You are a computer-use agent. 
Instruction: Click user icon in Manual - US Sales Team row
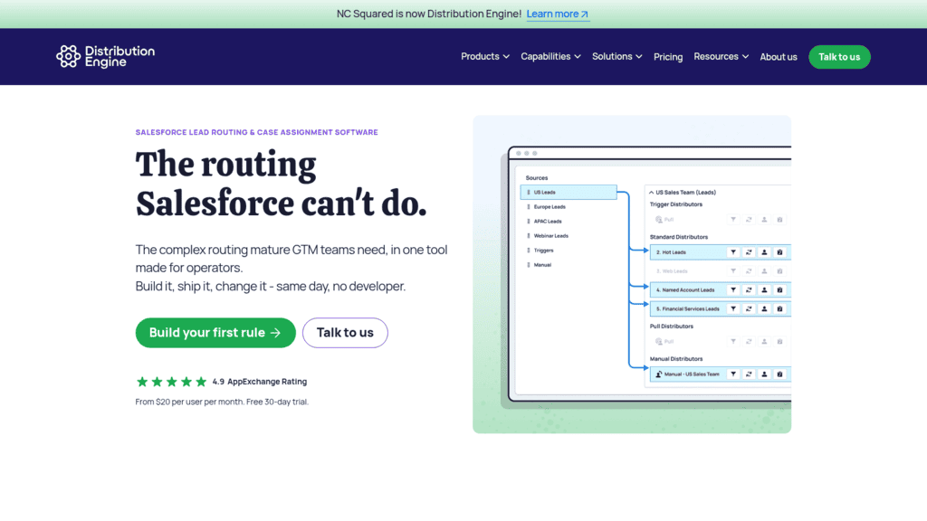coord(764,374)
